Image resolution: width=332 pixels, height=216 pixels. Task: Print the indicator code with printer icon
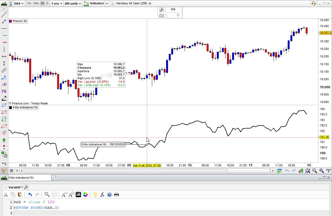(x=116, y=195)
